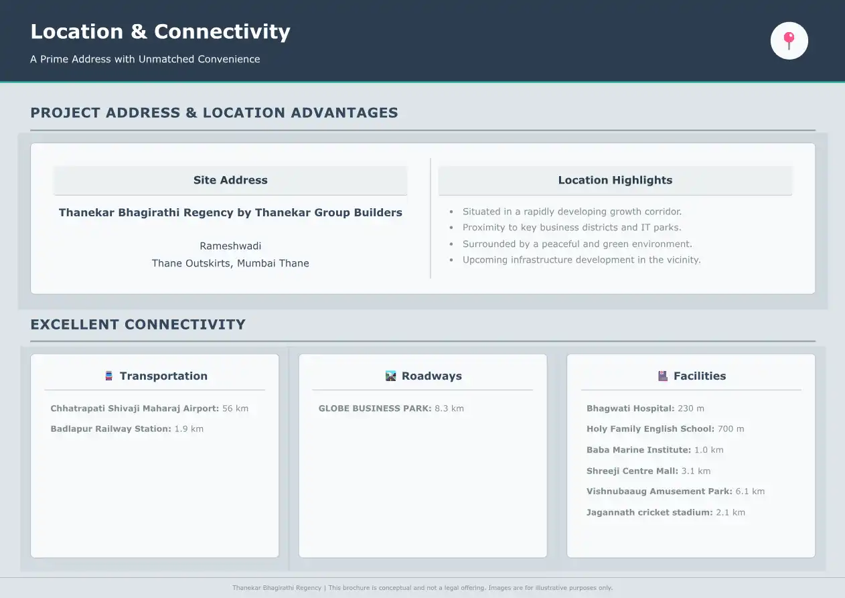Select the Location Highlights header
The height and width of the screenshot is (598, 845).
[x=615, y=180]
